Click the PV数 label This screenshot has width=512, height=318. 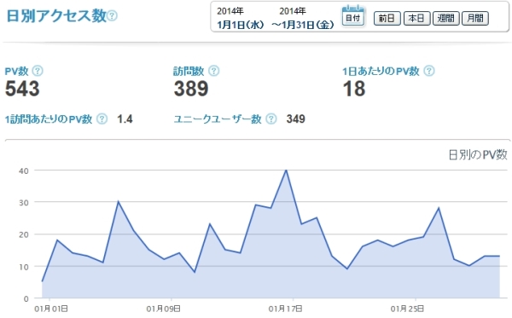point(17,71)
